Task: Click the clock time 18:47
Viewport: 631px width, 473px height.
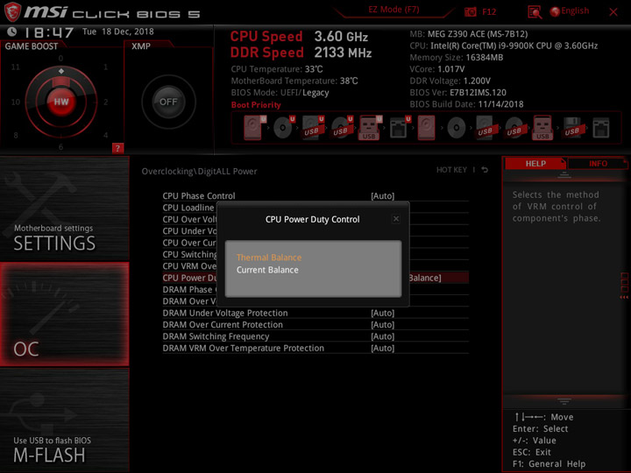Action: [x=49, y=32]
